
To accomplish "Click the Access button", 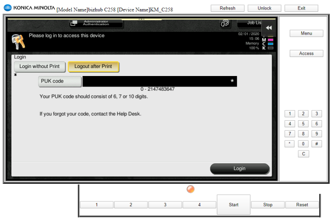I will tap(306, 54).
